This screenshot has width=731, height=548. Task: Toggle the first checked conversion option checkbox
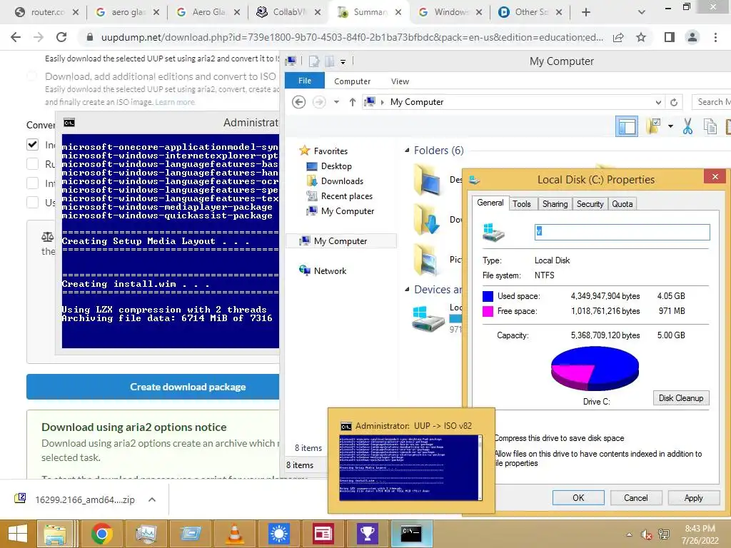coord(32,144)
